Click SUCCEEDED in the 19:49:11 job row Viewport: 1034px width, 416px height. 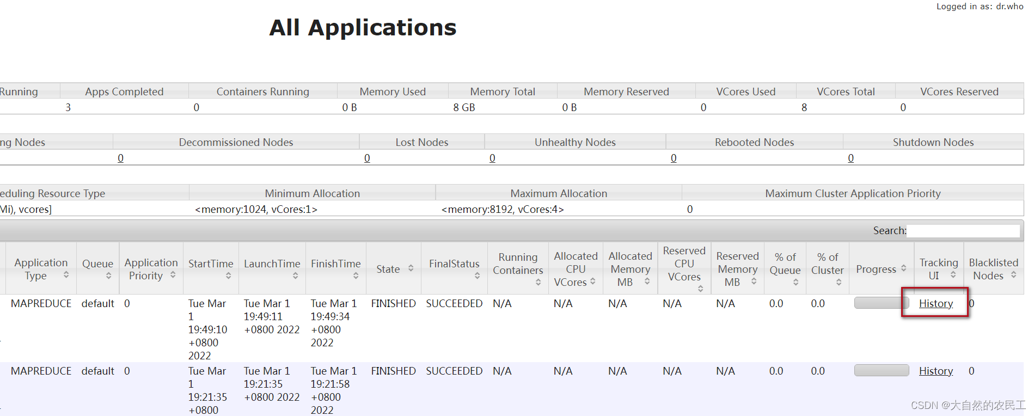(454, 303)
